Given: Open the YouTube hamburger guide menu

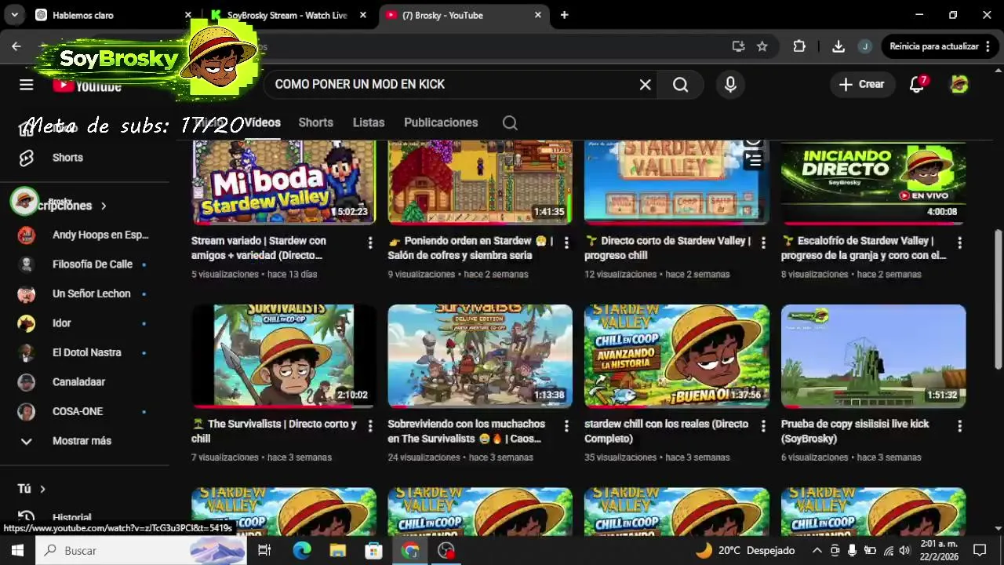Looking at the screenshot, I should (26, 85).
